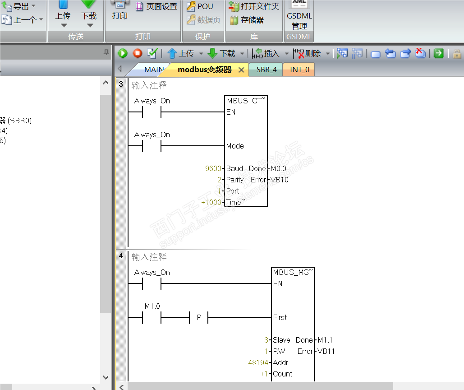Select Timeout value +1000
The width and height of the screenshot is (464, 390).
(211, 202)
